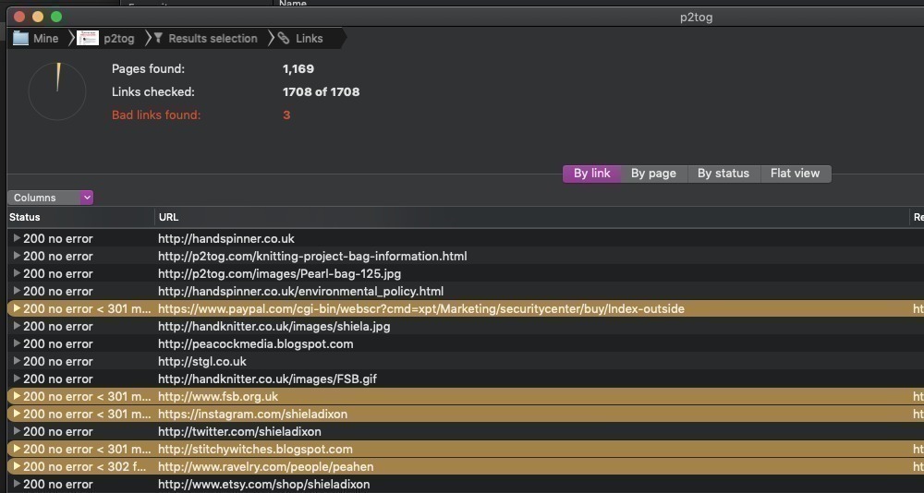
Task: Click the Links chain icon
Action: tap(284, 38)
